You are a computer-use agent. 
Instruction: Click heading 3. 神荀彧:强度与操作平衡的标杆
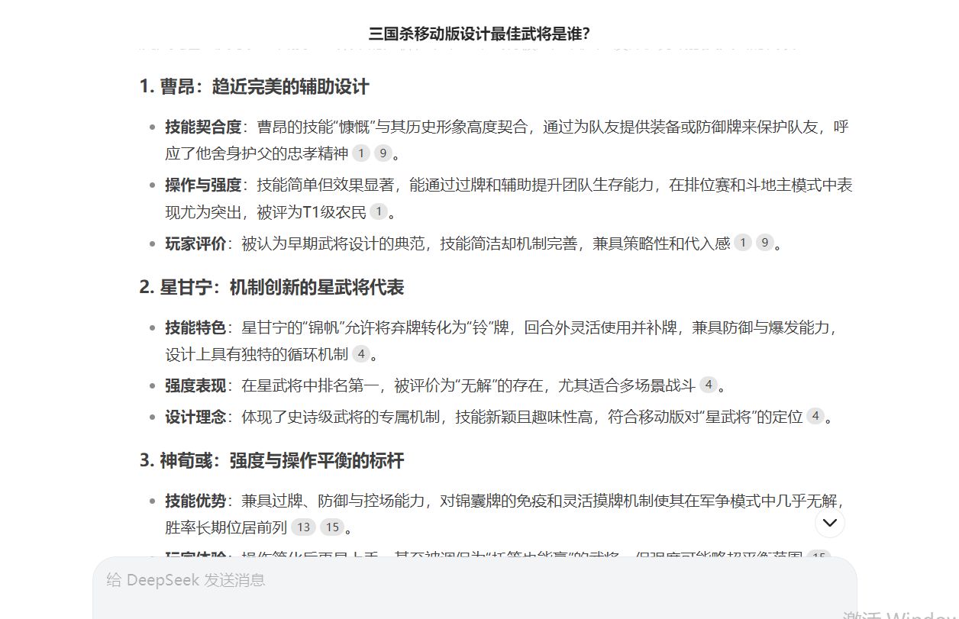[x=272, y=460]
